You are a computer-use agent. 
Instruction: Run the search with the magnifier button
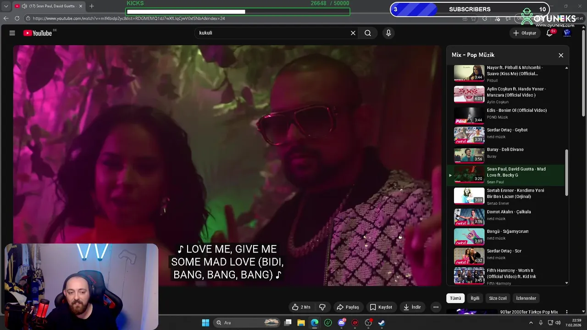point(368,33)
